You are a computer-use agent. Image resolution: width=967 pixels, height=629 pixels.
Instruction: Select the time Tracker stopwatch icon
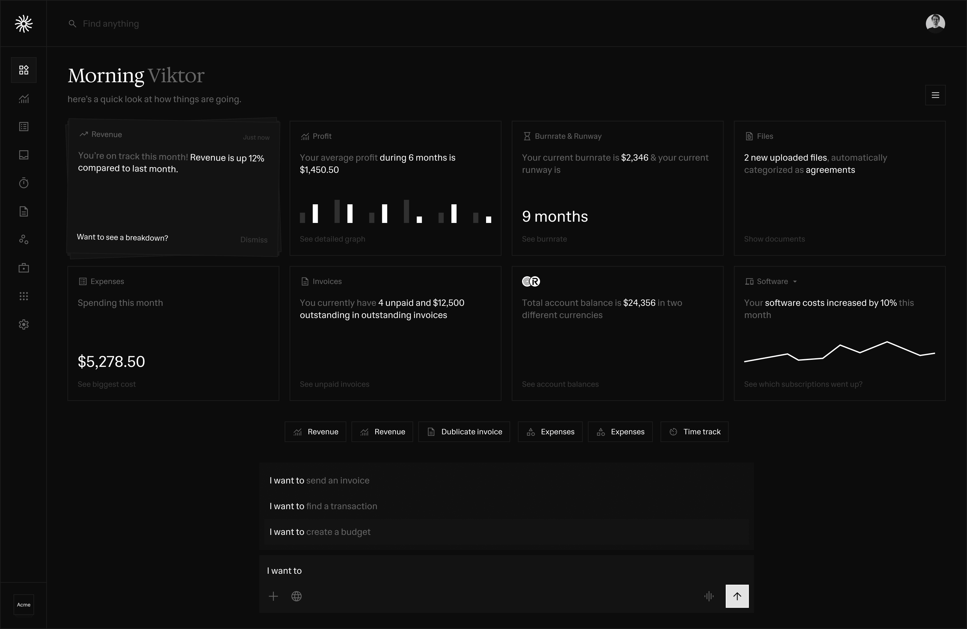[23, 183]
